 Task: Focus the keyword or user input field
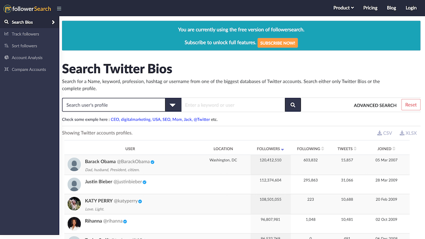(233, 105)
